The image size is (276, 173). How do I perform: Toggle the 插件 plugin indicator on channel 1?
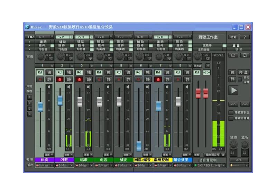52,45
